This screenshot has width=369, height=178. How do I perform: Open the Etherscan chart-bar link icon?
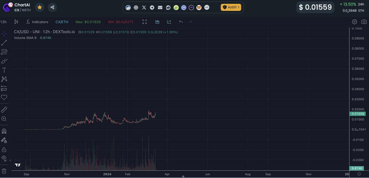point(128,7)
